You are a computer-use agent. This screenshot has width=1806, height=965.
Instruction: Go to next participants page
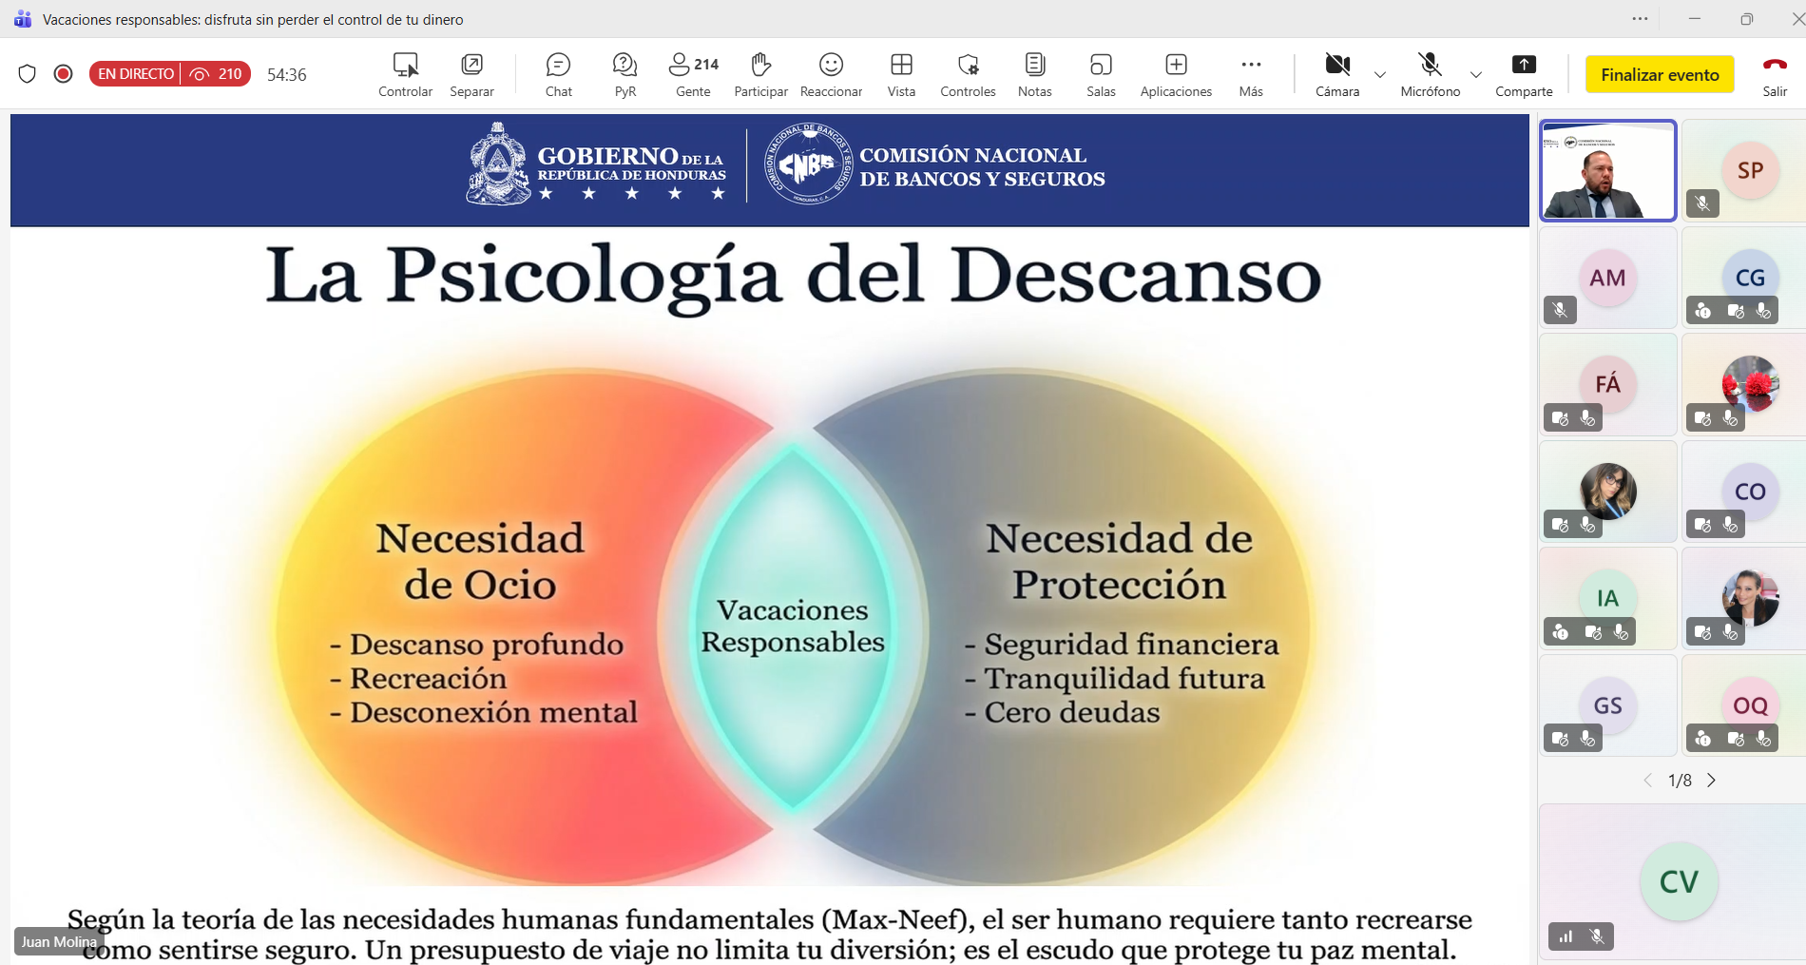pos(1712,781)
